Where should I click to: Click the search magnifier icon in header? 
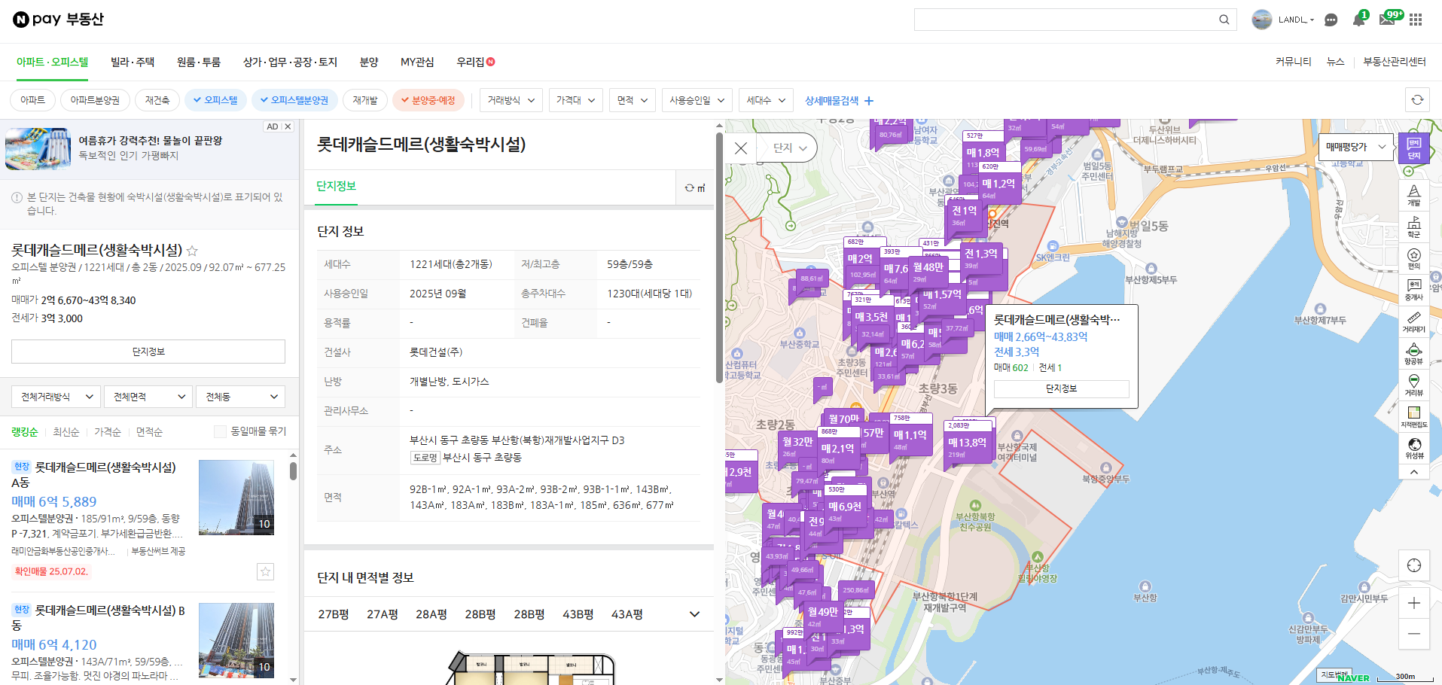(1224, 20)
